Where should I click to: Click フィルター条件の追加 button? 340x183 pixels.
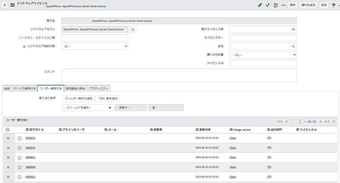pos(79,99)
